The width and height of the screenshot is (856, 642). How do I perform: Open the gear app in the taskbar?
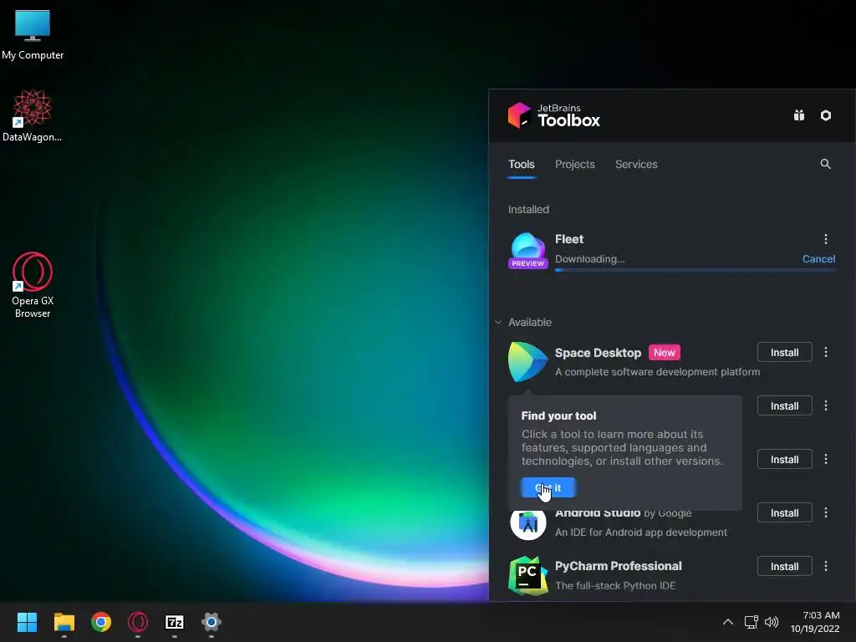(211, 622)
